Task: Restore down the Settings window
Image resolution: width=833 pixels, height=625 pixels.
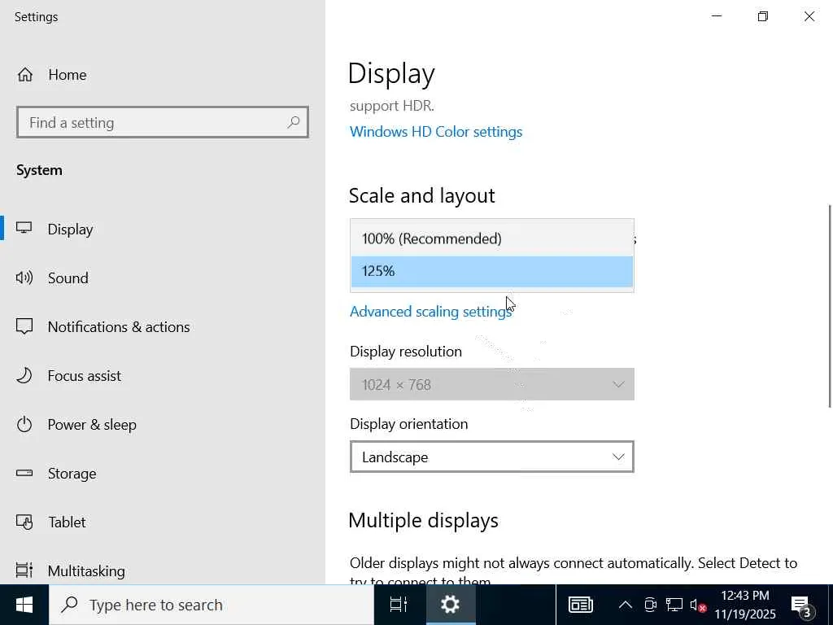Action: pyautogui.click(x=763, y=16)
